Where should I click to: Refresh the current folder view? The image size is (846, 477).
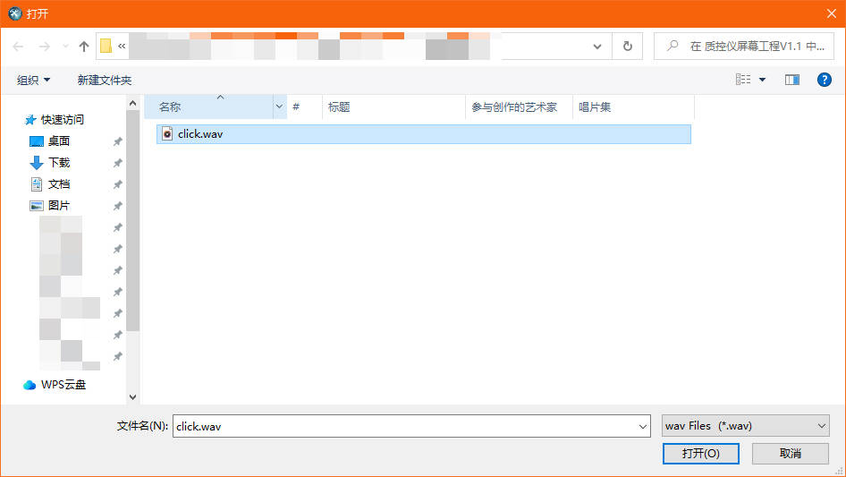coord(627,47)
